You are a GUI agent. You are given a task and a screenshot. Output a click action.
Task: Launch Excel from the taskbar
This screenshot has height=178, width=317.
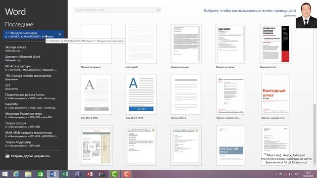pos(65,174)
